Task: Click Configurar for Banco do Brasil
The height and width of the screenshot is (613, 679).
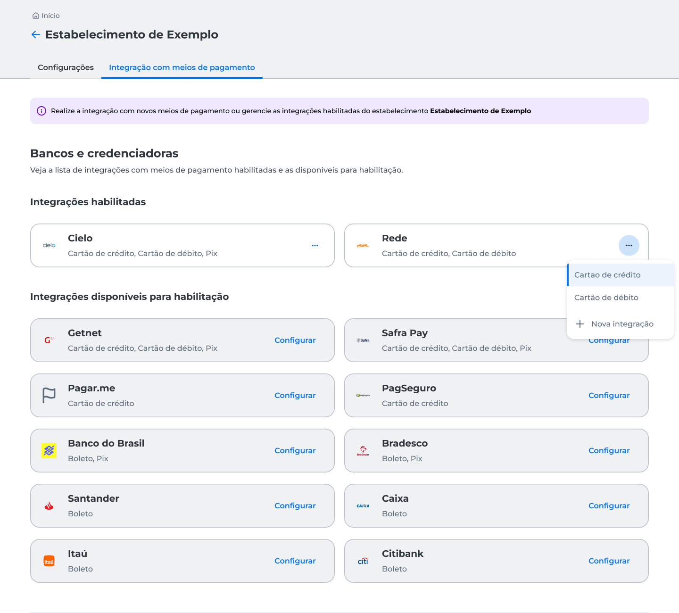Action: click(x=295, y=450)
